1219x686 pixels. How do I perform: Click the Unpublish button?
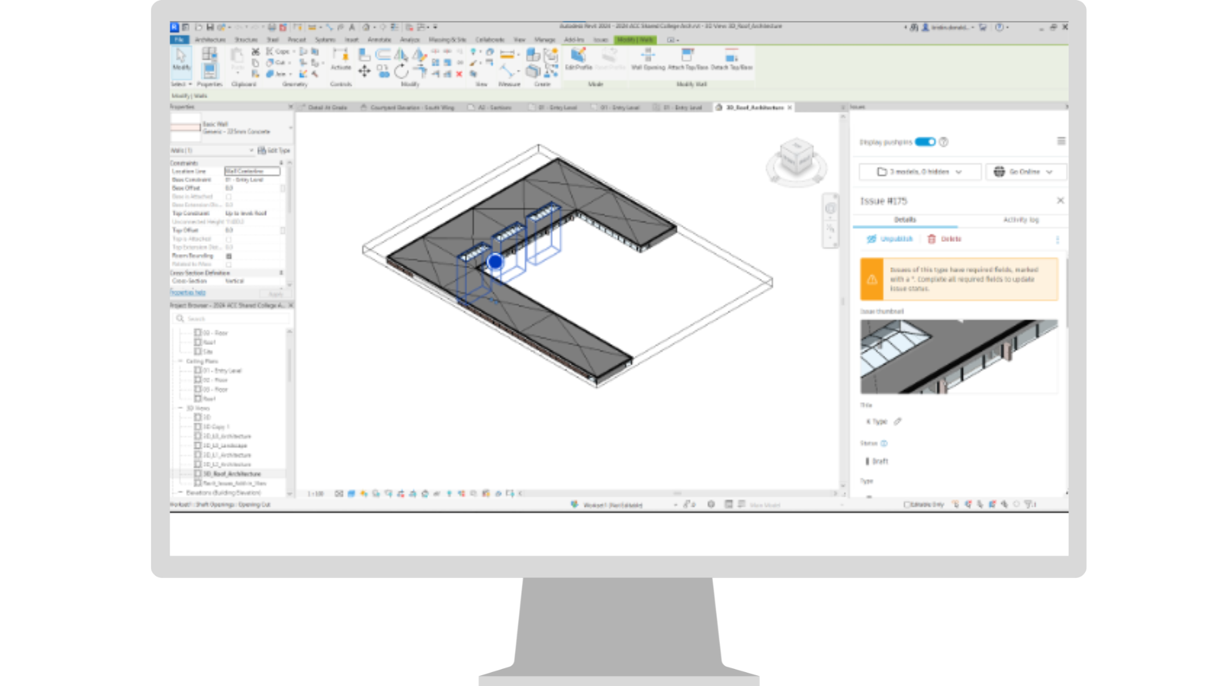(889, 239)
